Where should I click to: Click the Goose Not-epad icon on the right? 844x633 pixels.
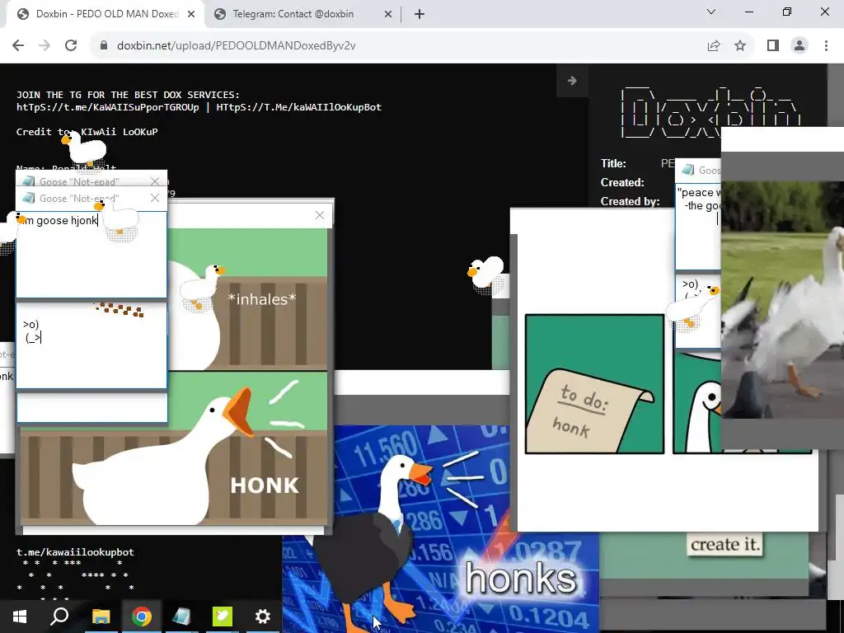tap(687, 170)
